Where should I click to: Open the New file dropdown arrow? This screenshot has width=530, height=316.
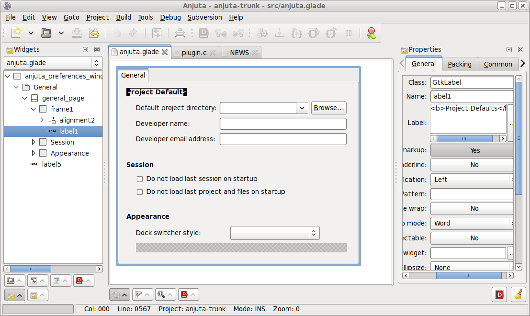[31, 33]
